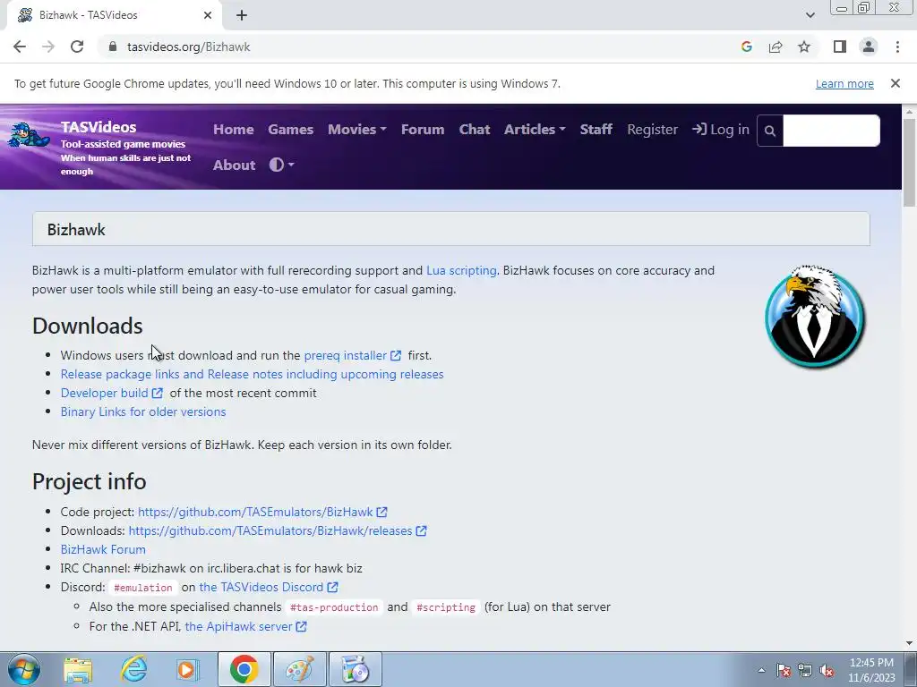Screen dimensions: 917x687
Task: Open File Explorer from taskbar
Action: click(78, 669)
